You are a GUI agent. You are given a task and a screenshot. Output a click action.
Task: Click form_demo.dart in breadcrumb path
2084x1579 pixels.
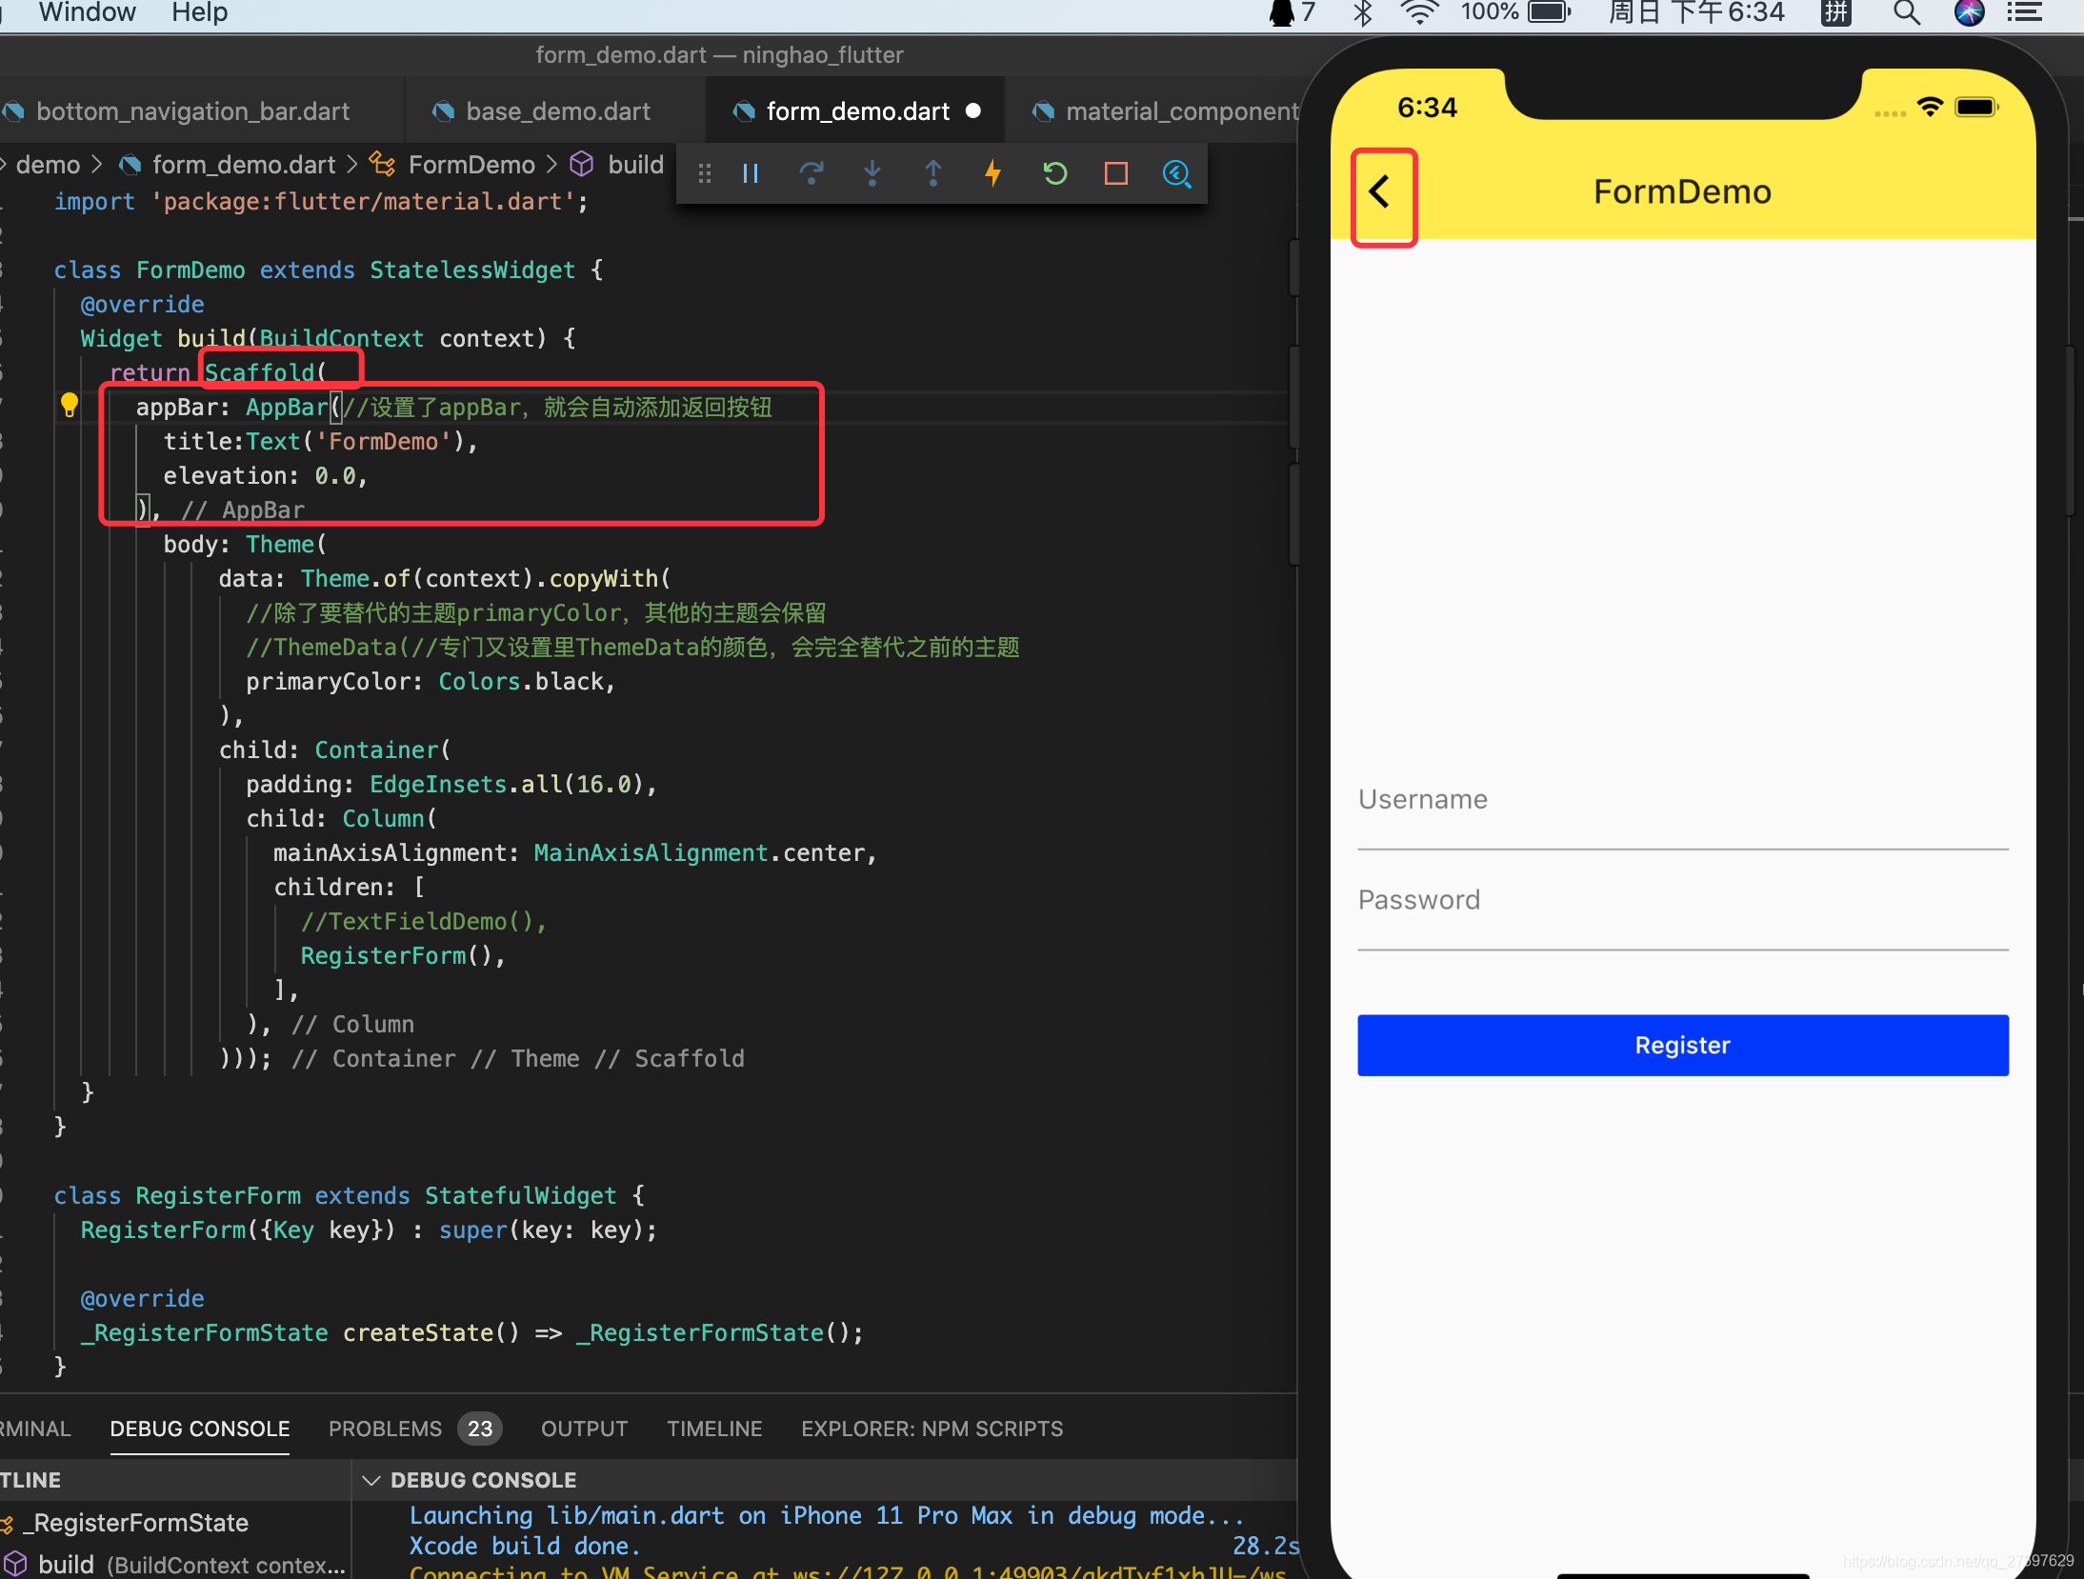coord(244,165)
